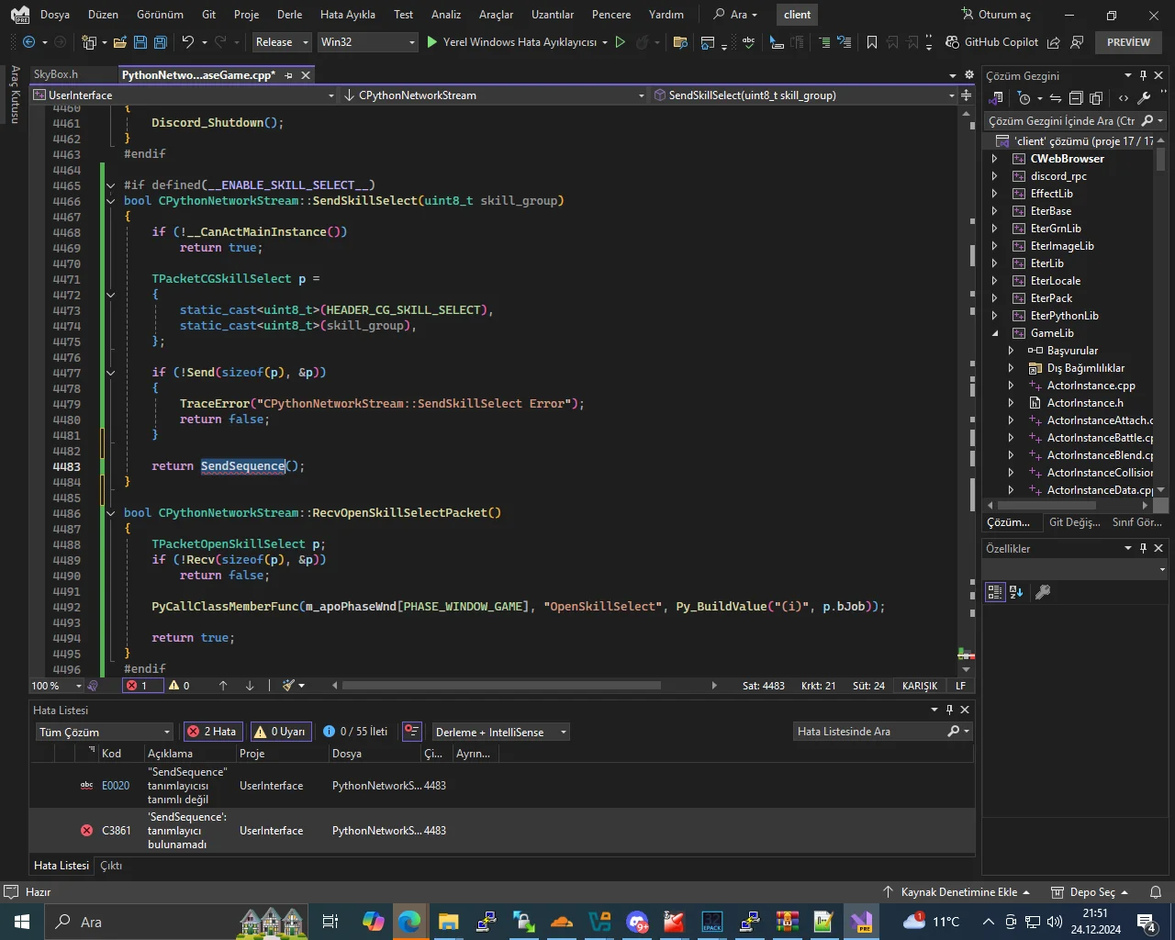Click the wrench properties icon in Çözüm Gezgini

pyautogui.click(x=1144, y=98)
